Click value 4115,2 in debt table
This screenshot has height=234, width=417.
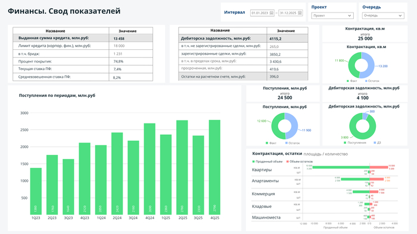click(x=275, y=39)
